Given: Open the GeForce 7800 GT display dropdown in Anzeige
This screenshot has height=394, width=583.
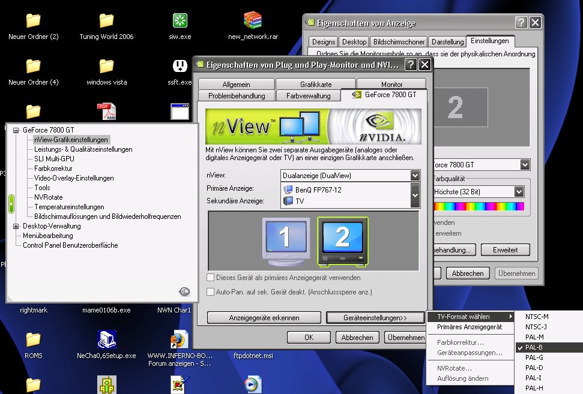Looking at the screenshot, I should coord(525,164).
